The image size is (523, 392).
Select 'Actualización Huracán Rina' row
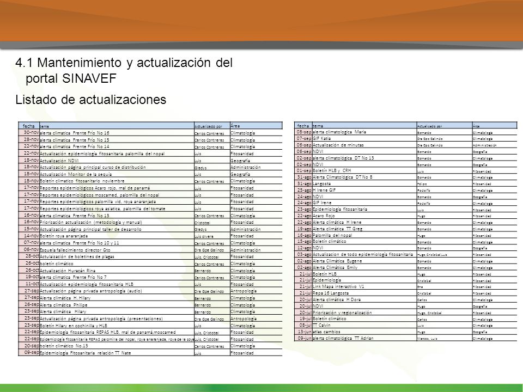[x=150, y=271]
